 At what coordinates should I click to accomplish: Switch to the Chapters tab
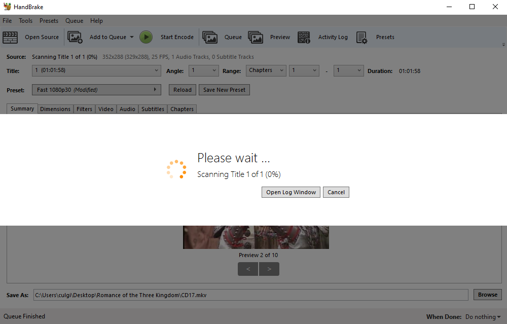[x=182, y=109]
